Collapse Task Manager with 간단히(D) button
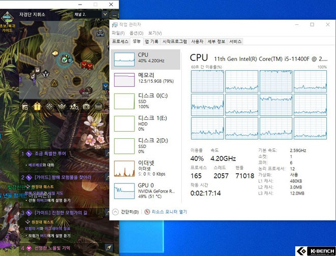This screenshot has height=256, width=336. 126,212
